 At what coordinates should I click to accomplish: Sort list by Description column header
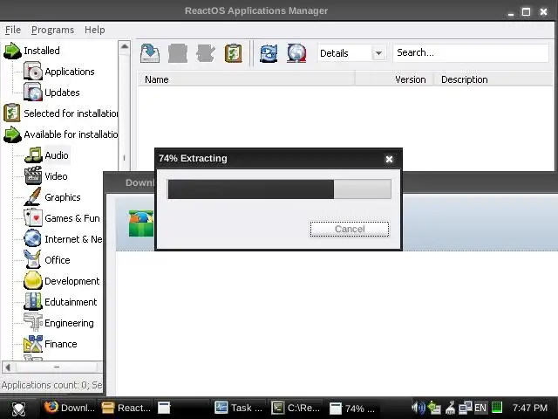coord(493,79)
